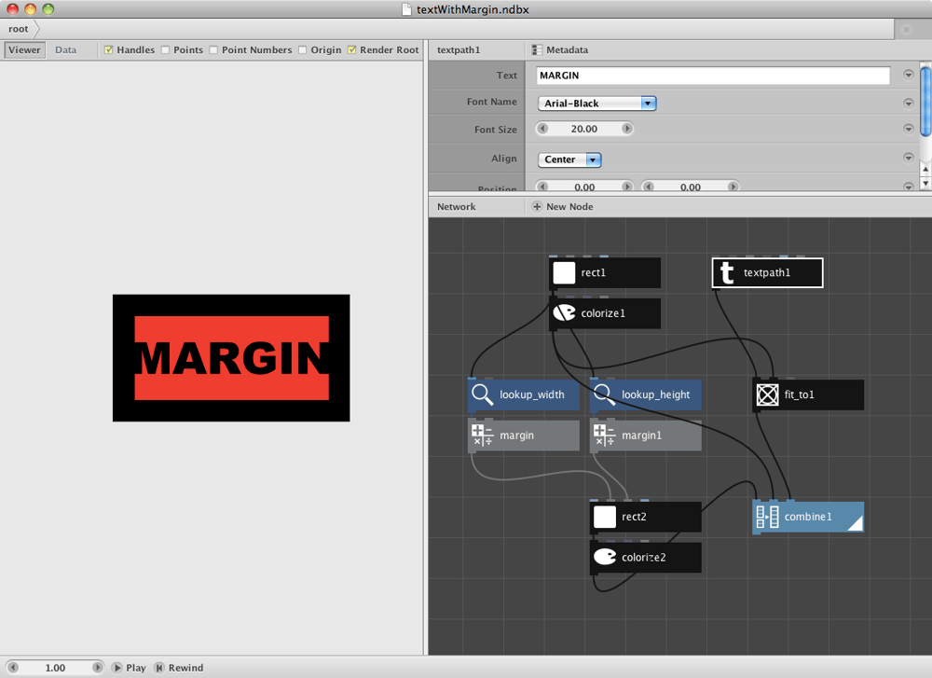932x678 pixels.
Task: Toggle the Render Root checkbox
Action: 352,50
